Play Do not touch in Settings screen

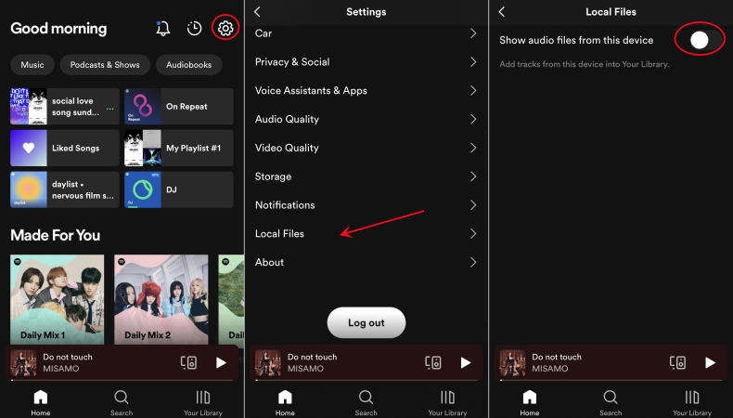click(465, 363)
